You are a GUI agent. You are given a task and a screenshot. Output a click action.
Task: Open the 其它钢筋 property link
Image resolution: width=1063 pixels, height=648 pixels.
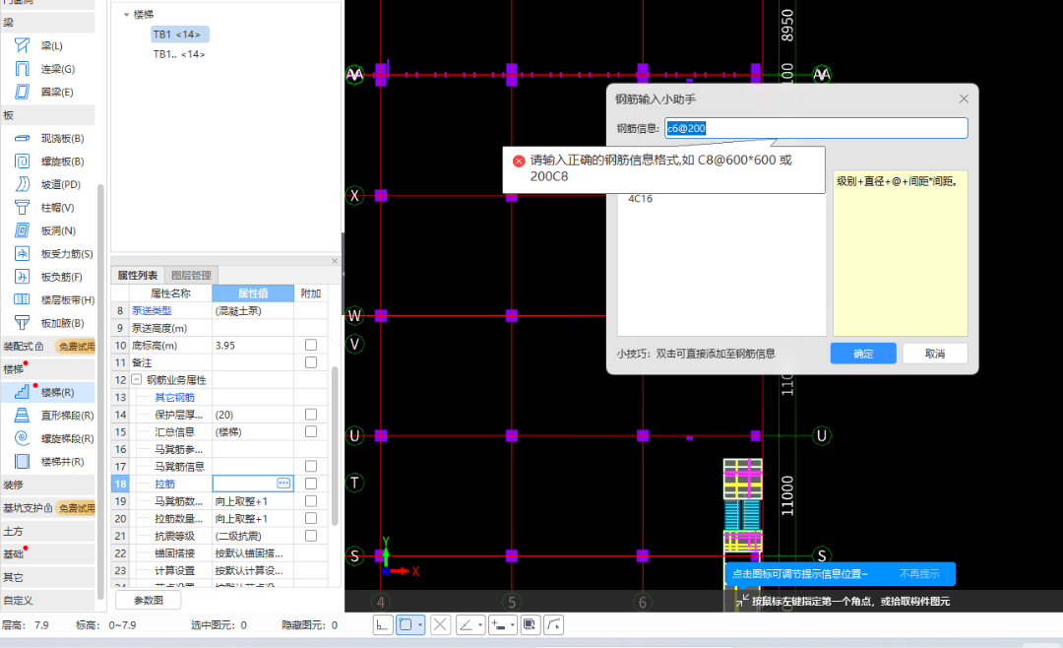coord(174,397)
